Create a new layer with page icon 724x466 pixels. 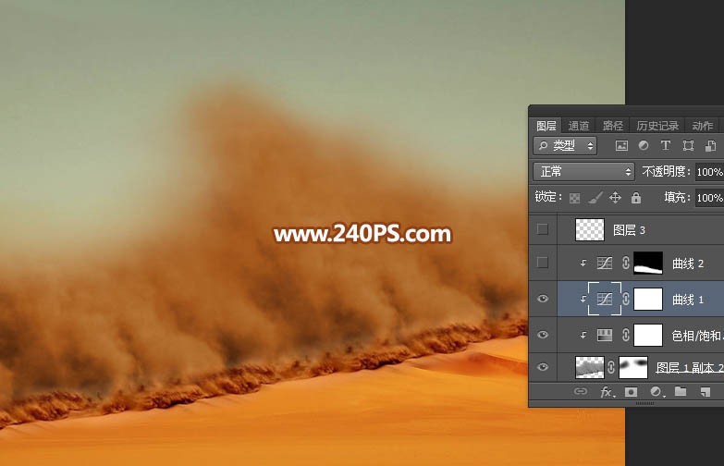pyautogui.click(x=705, y=392)
